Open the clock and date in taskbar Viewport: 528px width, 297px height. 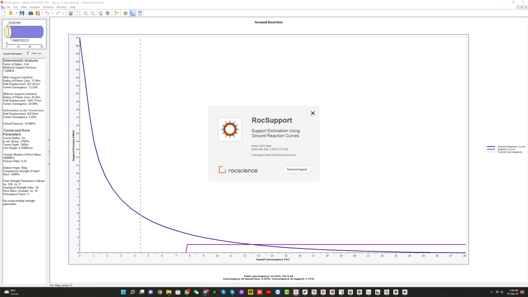click(513, 292)
